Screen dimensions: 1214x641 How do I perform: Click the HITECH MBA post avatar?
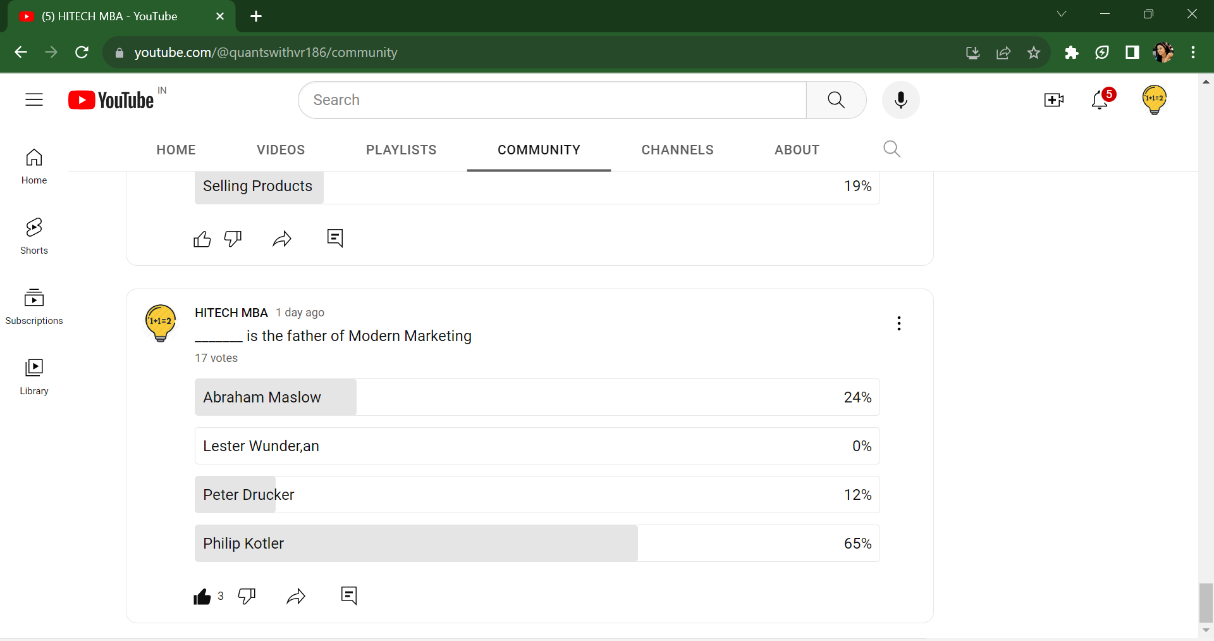(161, 323)
